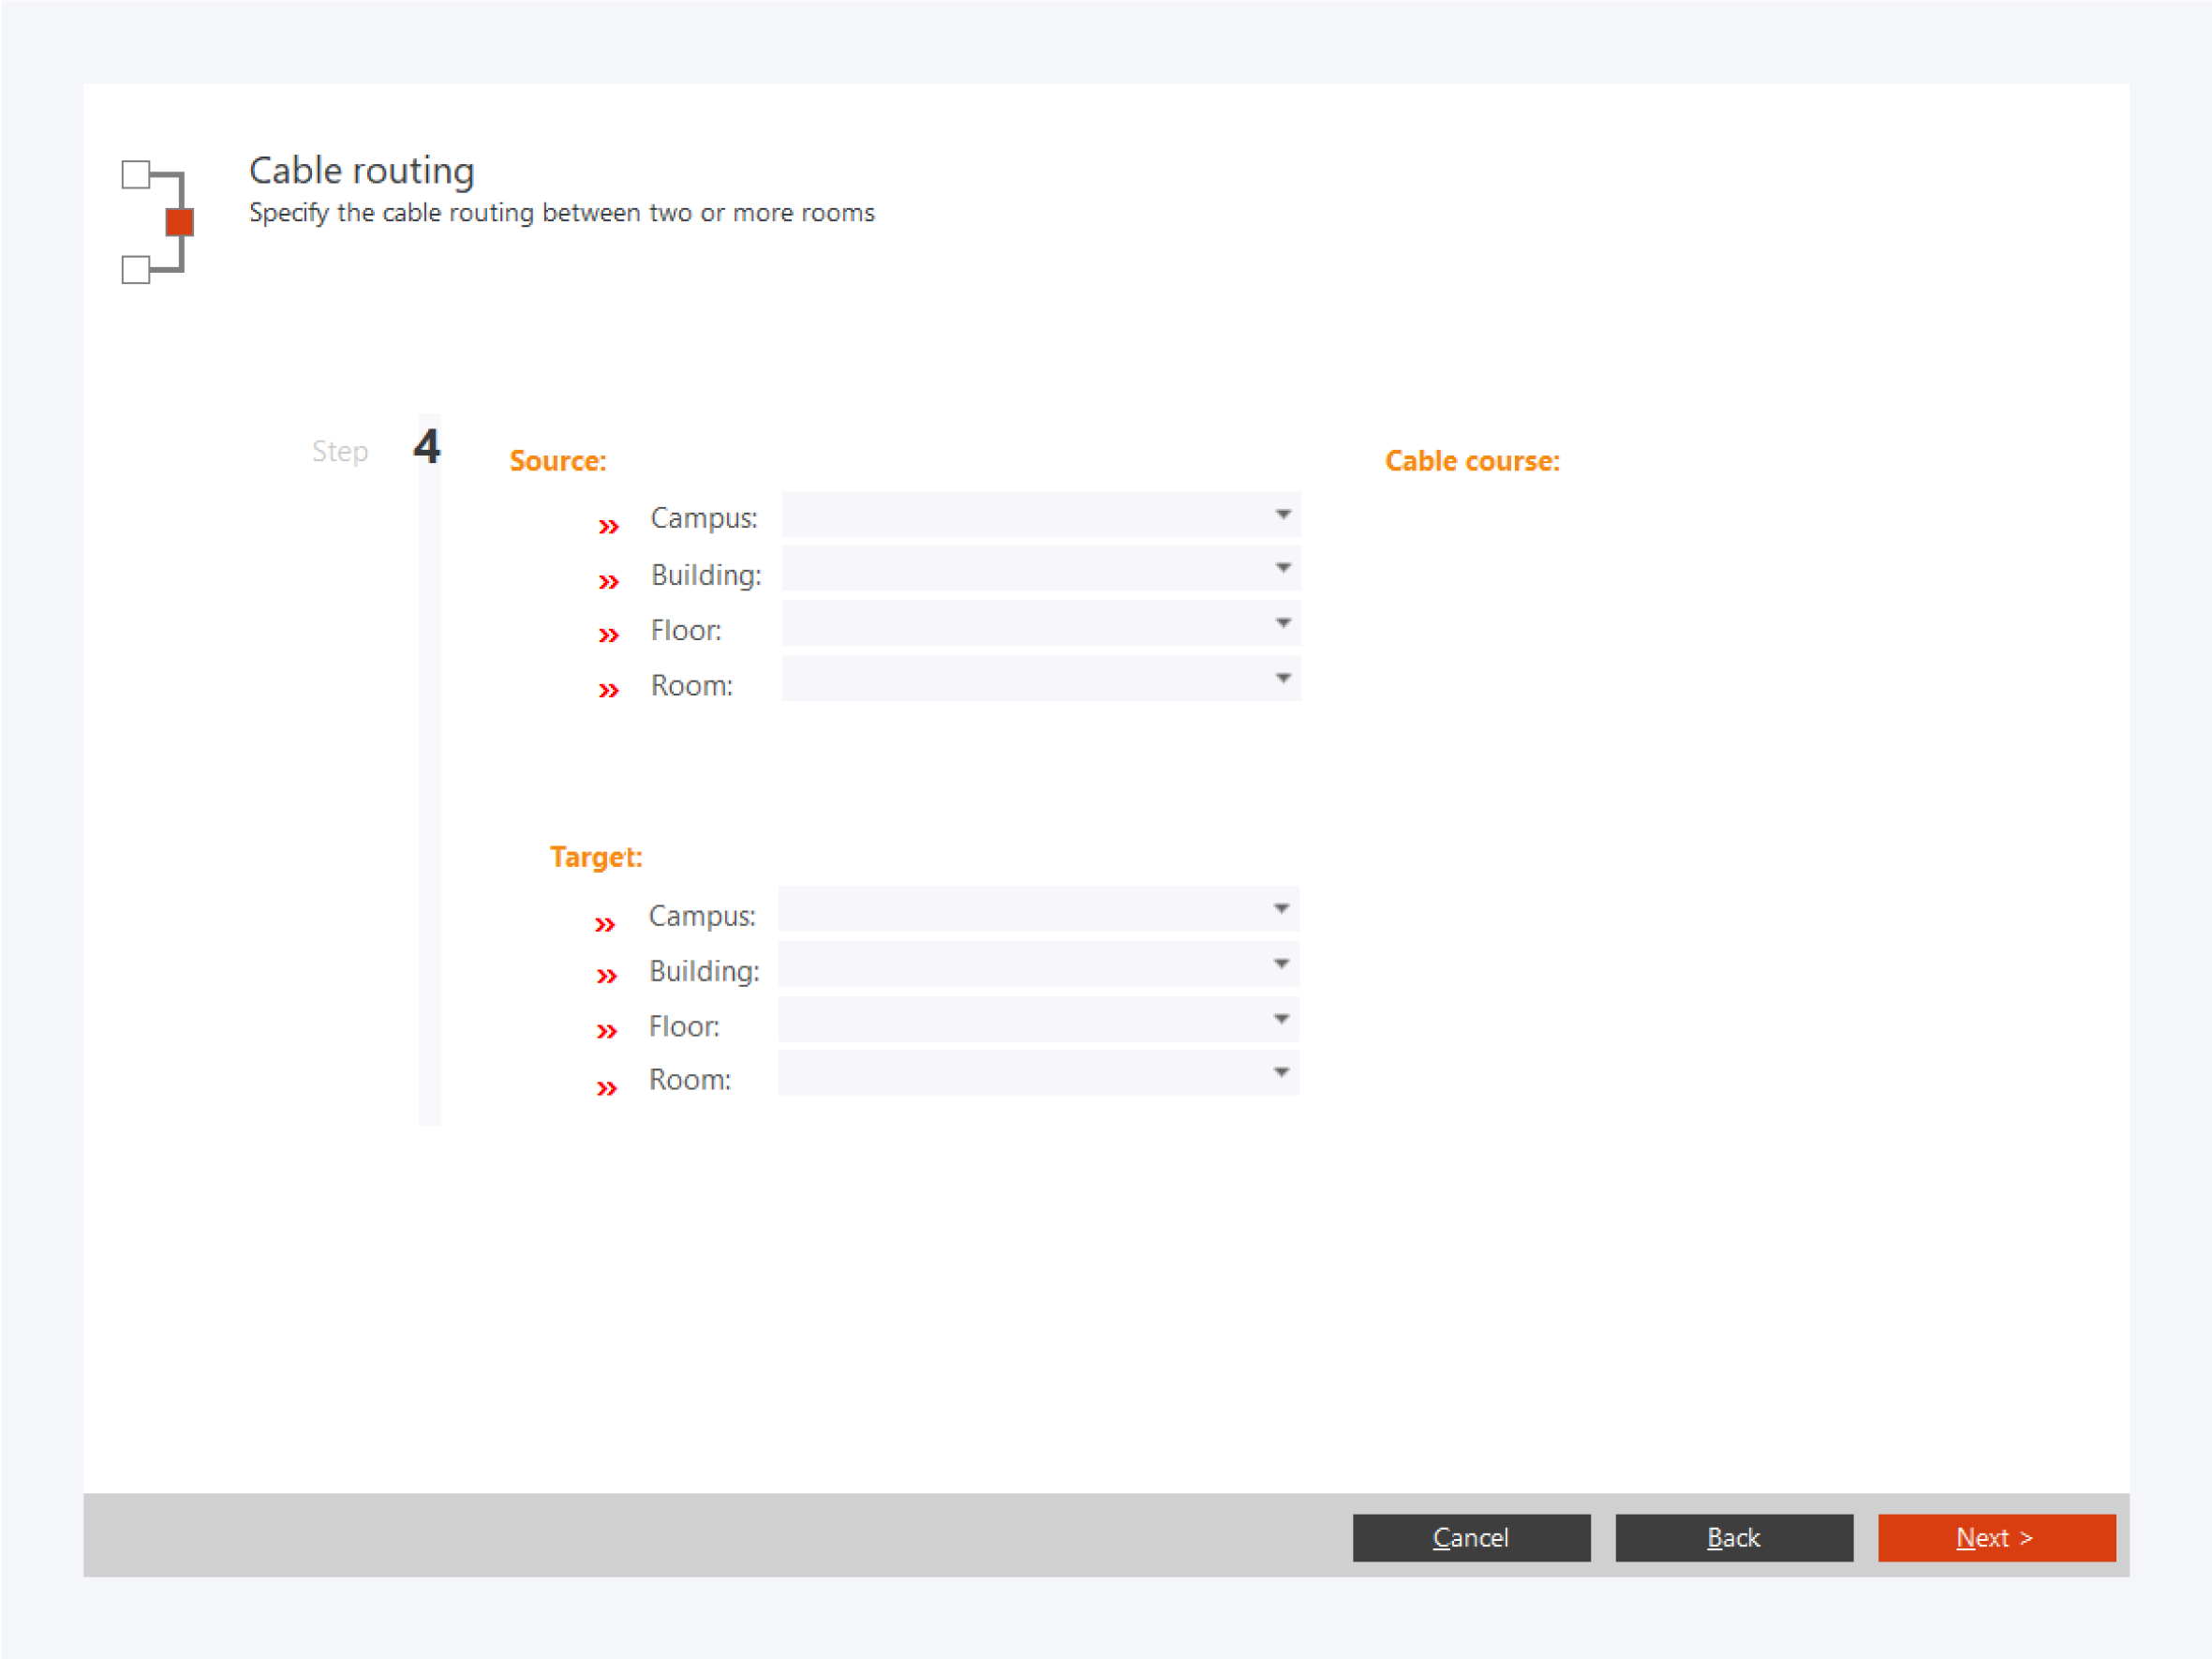The height and width of the screenshot is (1659, 2212).
Task: Expand the Target Building dropdown
Action: click(1038, 964)
